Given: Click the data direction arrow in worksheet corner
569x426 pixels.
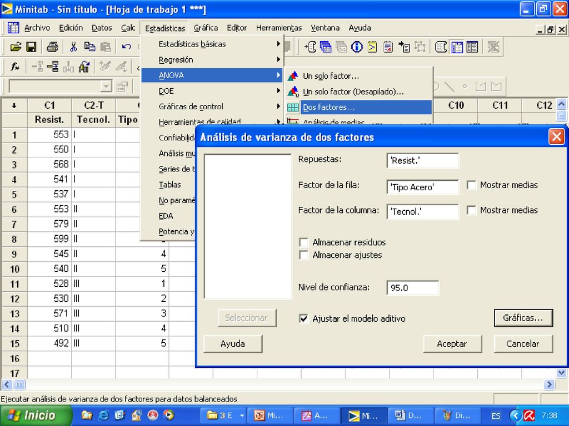Looking at the screenshot, I should 14,105.
